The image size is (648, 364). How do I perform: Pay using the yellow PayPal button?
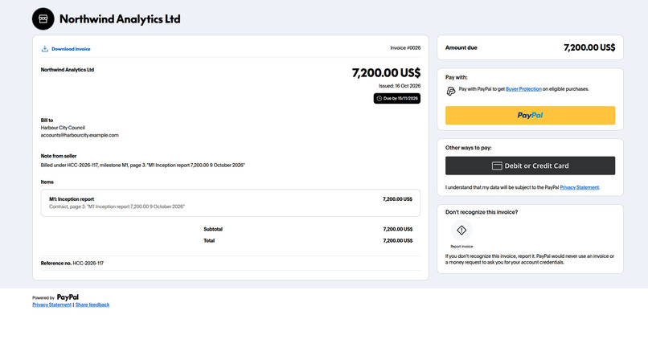530,115
